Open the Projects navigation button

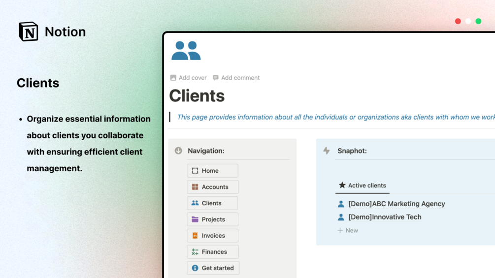pos(212,219)
